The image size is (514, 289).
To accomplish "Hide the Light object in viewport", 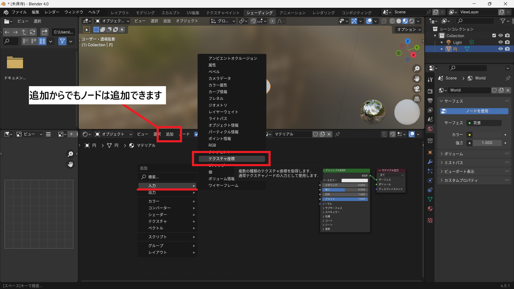I will click(x=500, y=42).
